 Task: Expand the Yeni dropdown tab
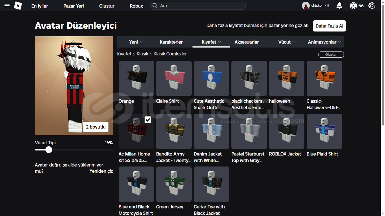tap(136, 42)
